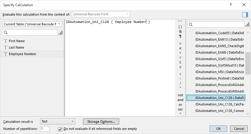Click the Number of repetitions field
The width and height of the screenshot is (251, 134).
pyautogui.click(x=45, y=129)
